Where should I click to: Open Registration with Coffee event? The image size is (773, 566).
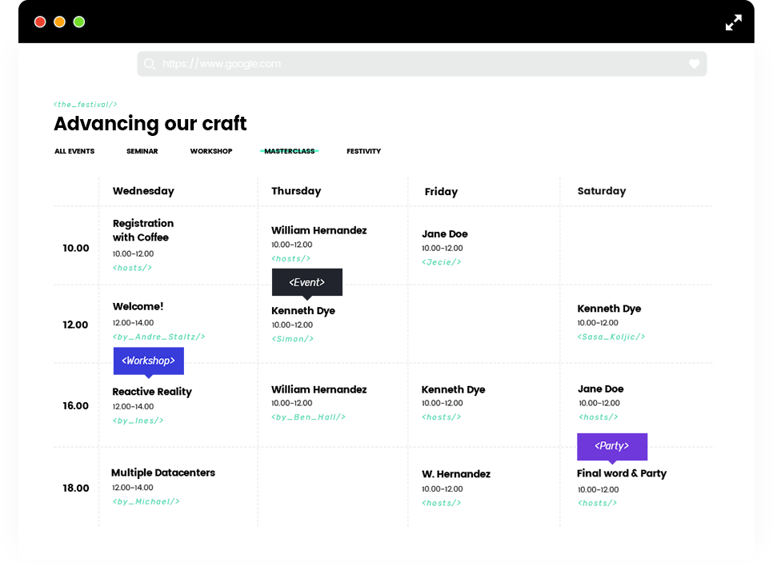coord(142,230)
